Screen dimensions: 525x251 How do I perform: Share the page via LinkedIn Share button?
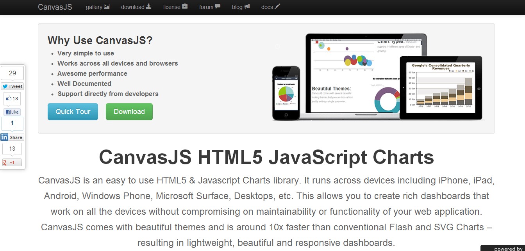(x=12, y=137)
